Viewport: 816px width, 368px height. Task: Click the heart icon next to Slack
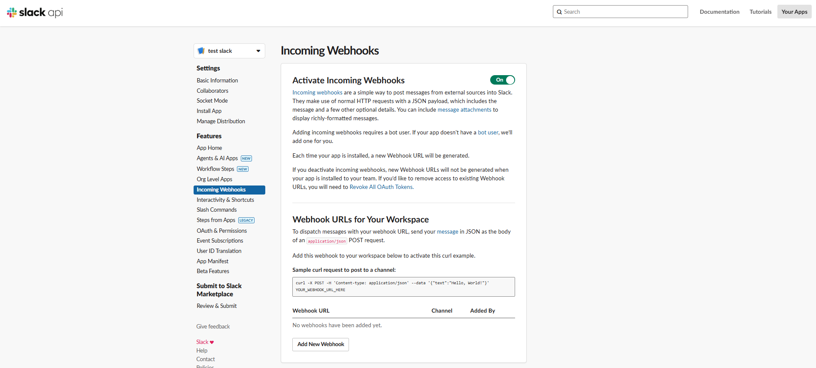[x=212, y=342]
